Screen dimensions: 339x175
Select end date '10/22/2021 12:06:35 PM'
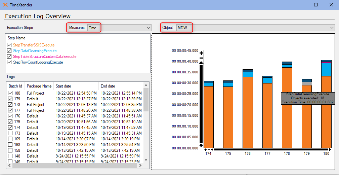point(121,105)
